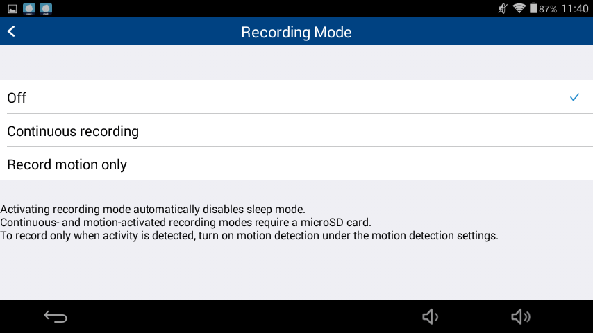The width and height of the screenshot is (593, 333).
Task: Tap the sleep mode information text line
Action: coord(152,209)
